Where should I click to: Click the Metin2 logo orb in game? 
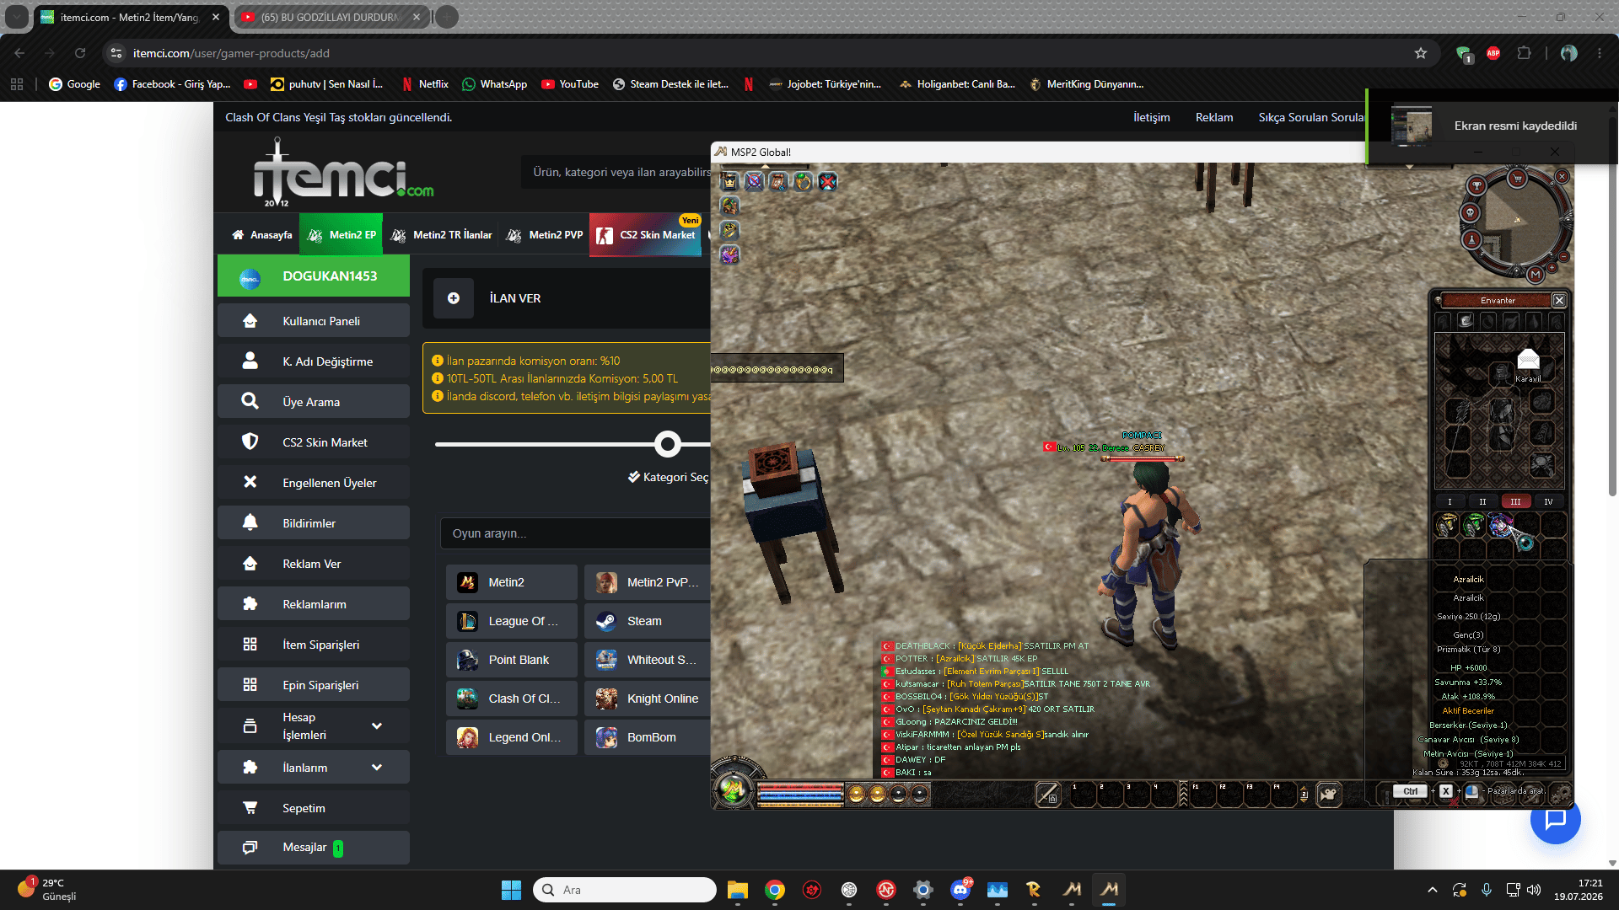pos(733,790)
